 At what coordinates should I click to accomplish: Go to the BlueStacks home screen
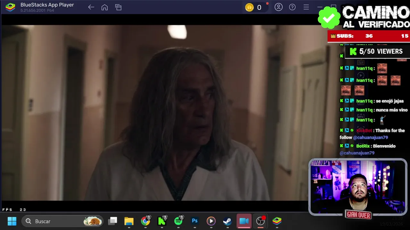point(104,7)
